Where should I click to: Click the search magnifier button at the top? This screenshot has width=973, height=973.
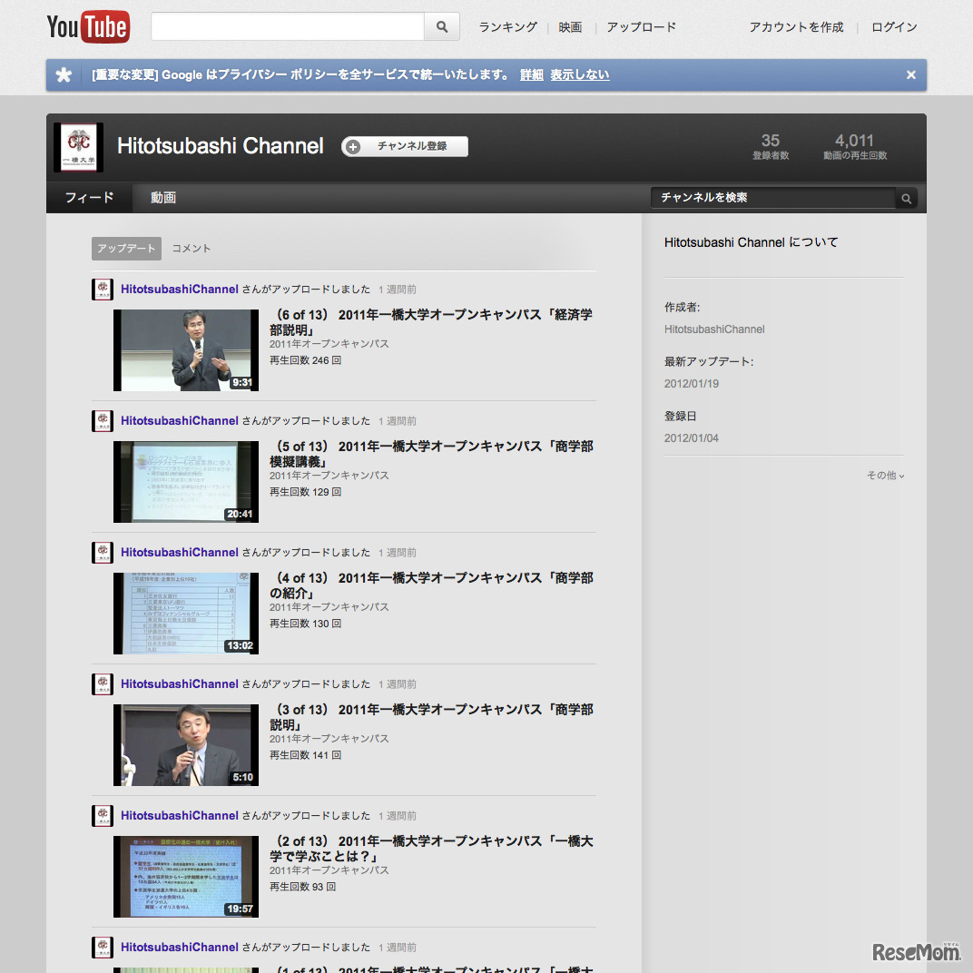(x=442, y=26)
